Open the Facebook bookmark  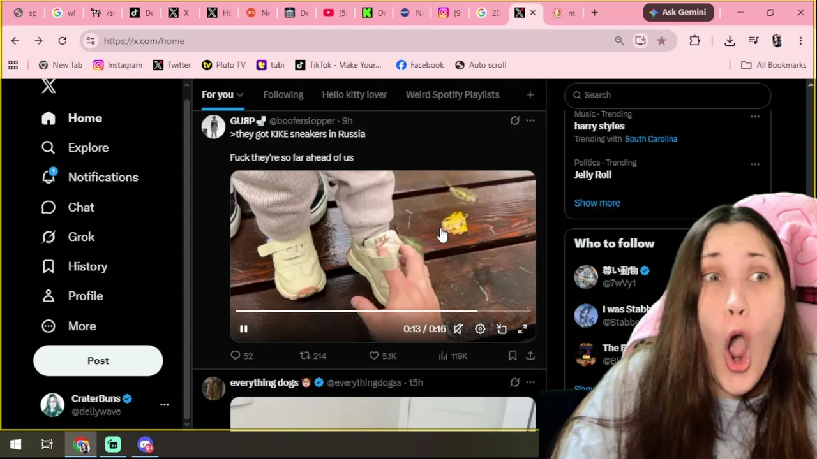(420, 65)
